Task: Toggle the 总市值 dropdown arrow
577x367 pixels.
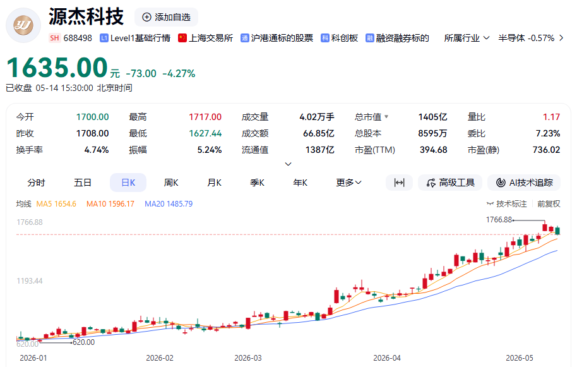Action: (x=386, y=117)
